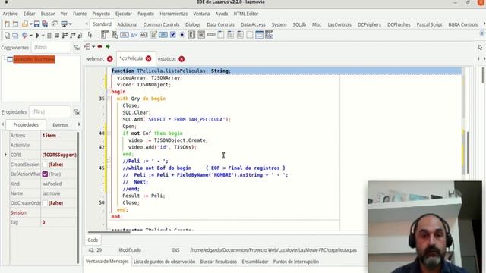Select lazmovie item in component tree
This screenshot has height=273, width=486.
coord(34,59)
